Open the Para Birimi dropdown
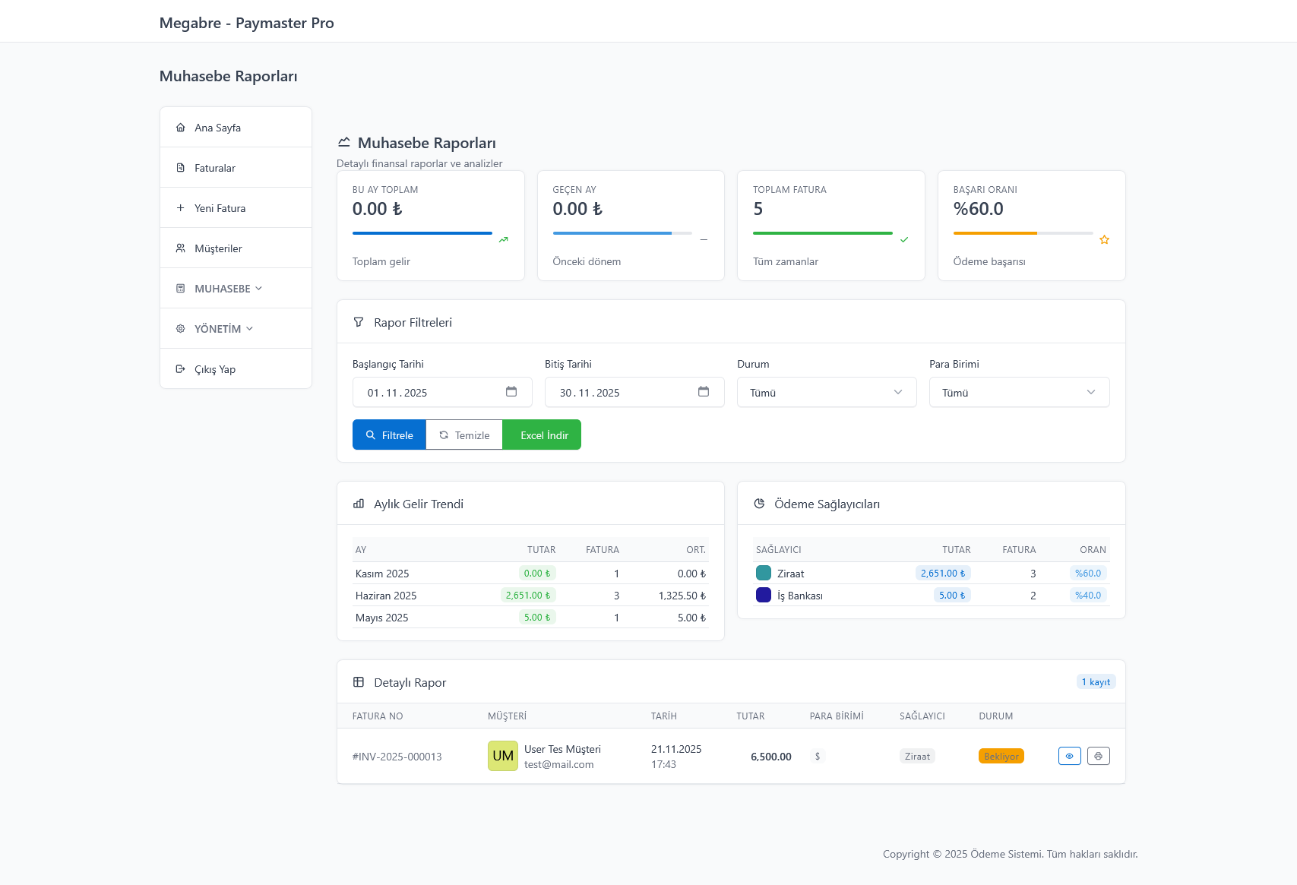Screen dimensions: 1297x885 (1018, 393)
